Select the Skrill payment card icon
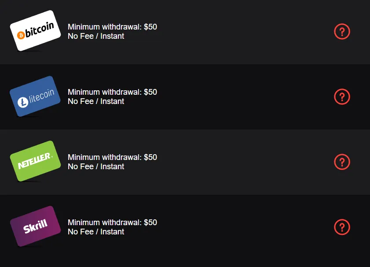Image resolution: width=370 pixels, height=267 pixels. click(x=35, y=226)
